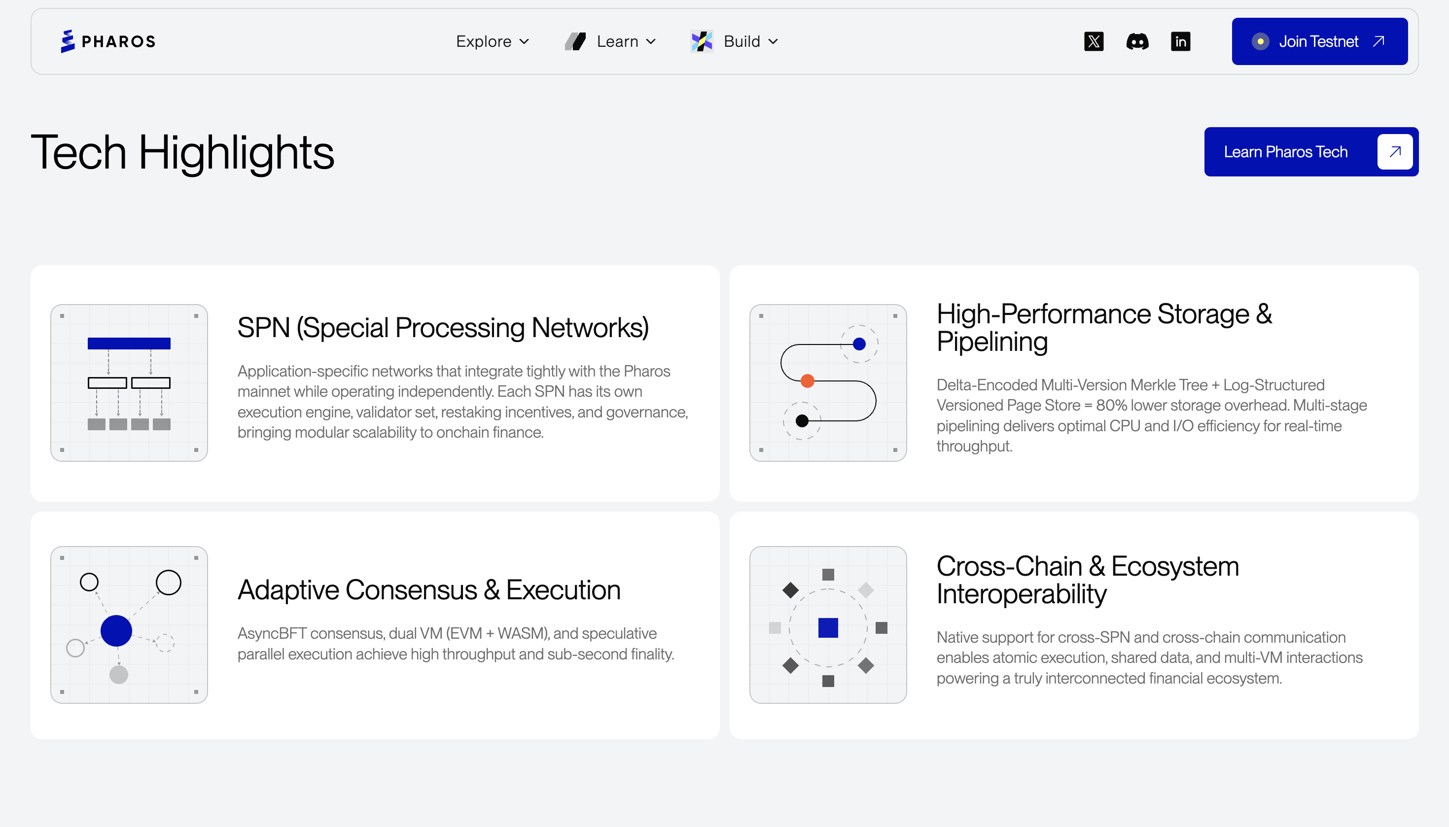
Task: Click the gray icon beside Learn
Action: (575, 41)
